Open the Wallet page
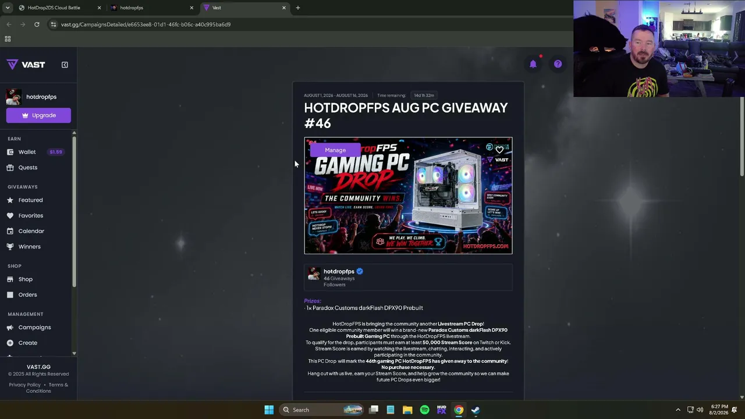The image size is (745, 419). click(x=27, y=152)
